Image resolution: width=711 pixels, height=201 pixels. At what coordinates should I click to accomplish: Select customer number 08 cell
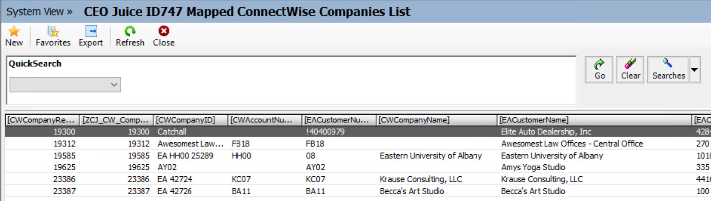pos(339,156)
